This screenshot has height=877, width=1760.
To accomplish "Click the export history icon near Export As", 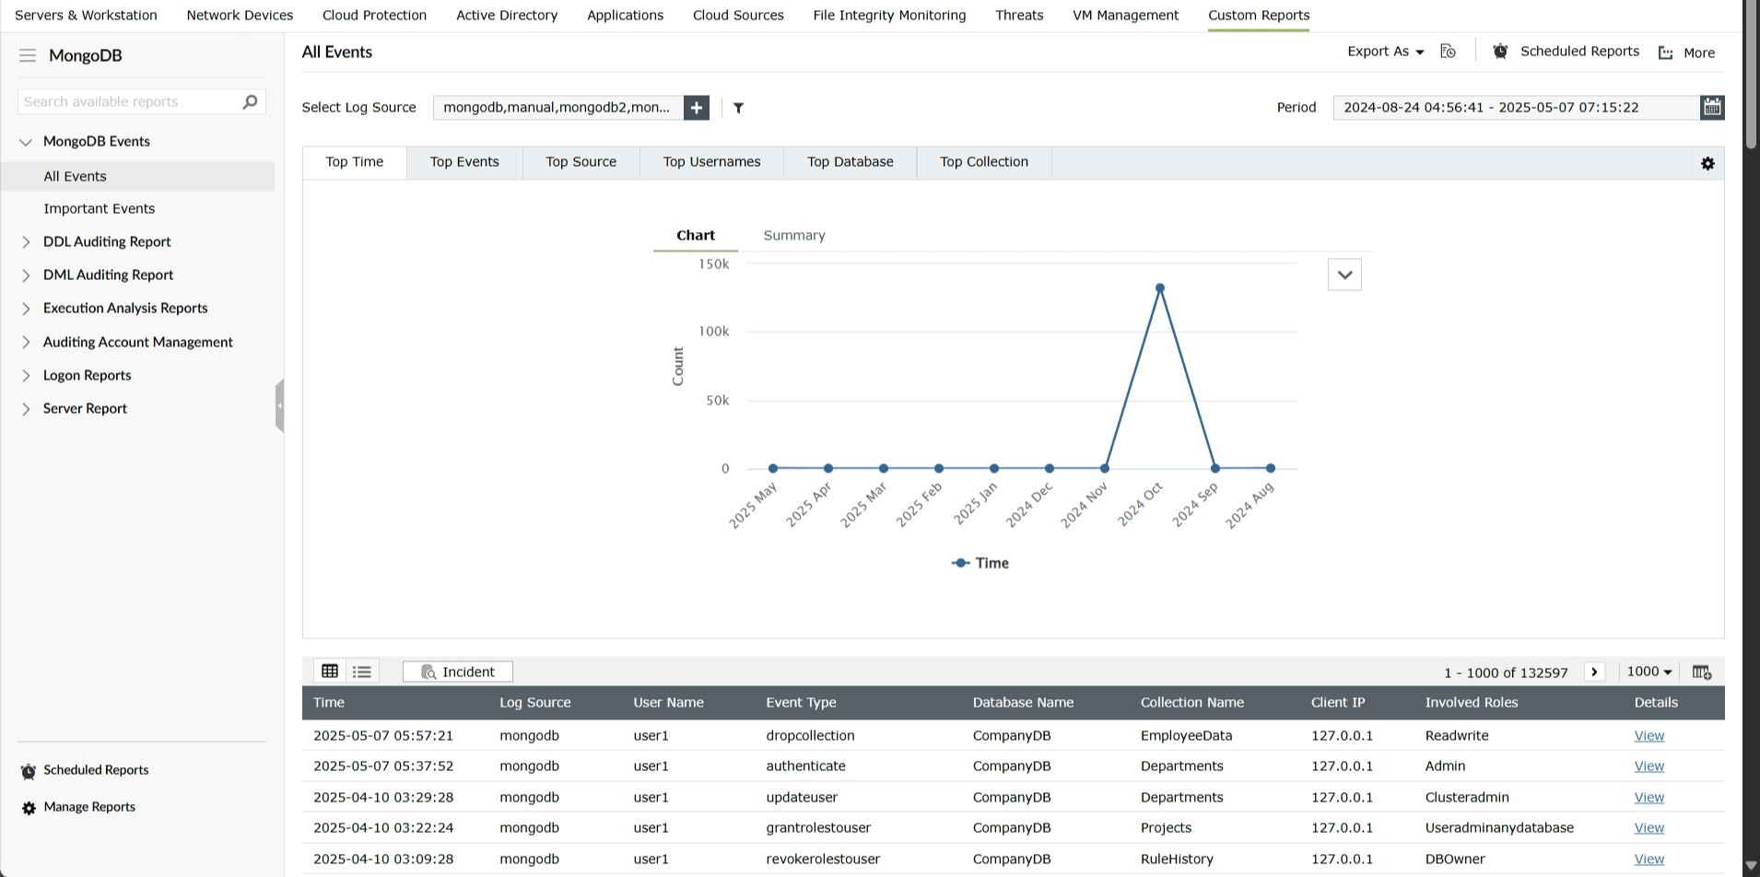I will pos(1448,52).
